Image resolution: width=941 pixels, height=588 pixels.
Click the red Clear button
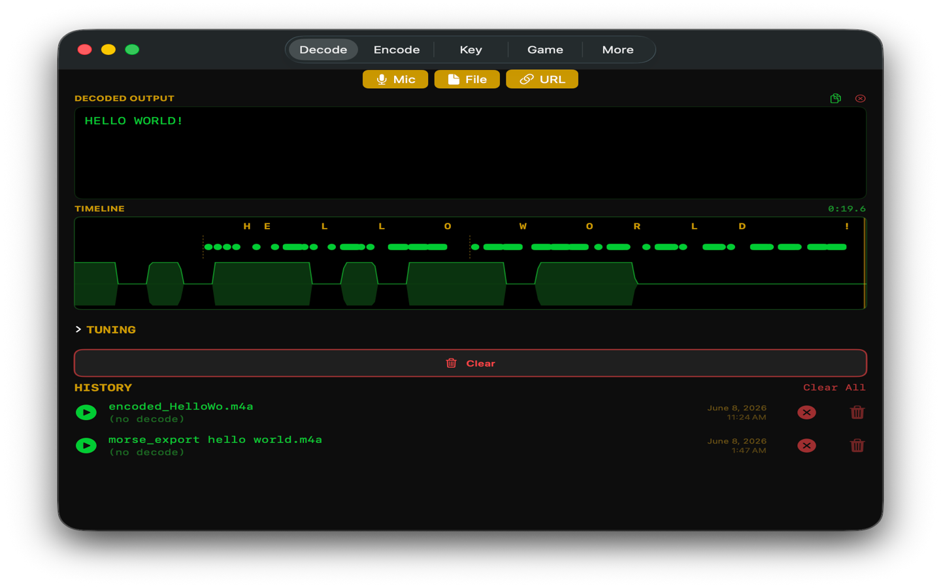pyautogui.click(x=470, y=363)
